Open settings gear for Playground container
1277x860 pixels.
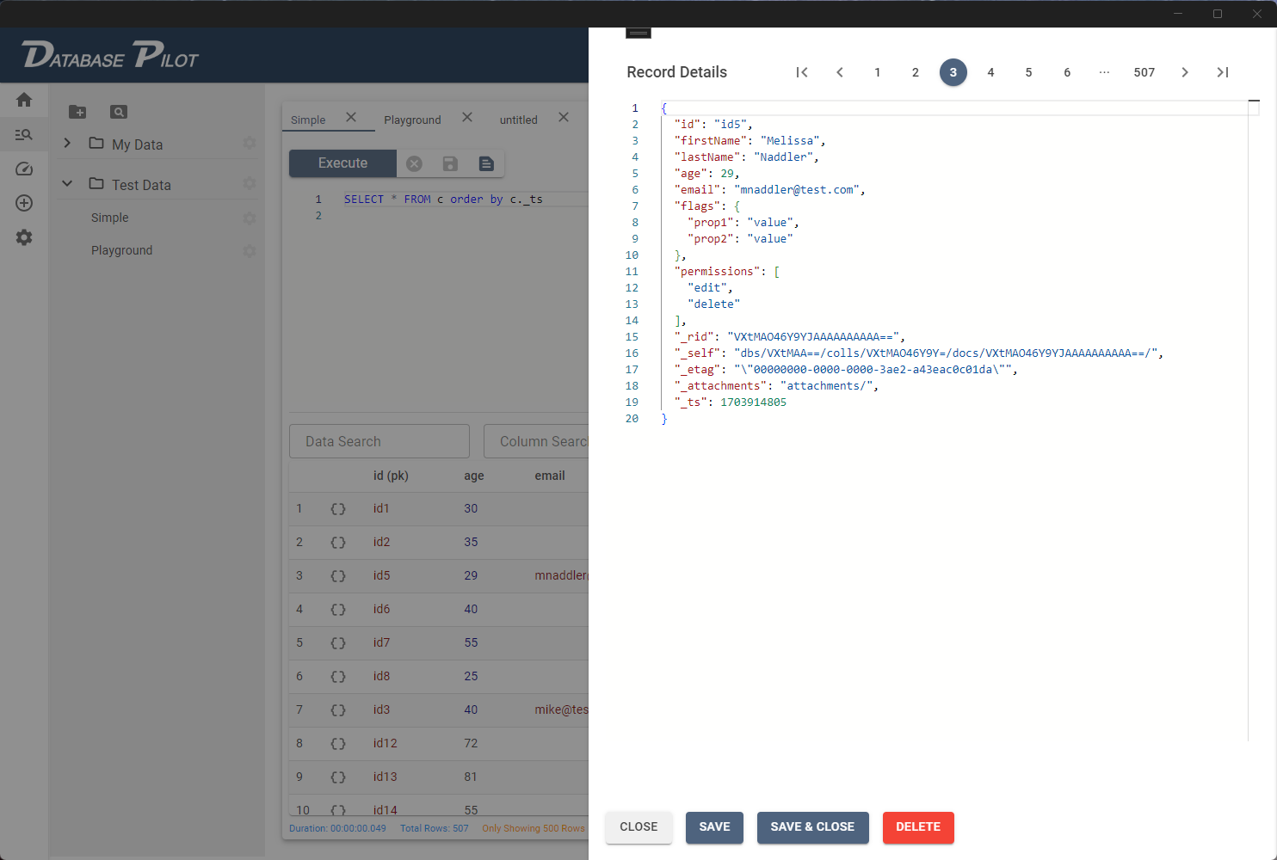[x=250, y=251]
